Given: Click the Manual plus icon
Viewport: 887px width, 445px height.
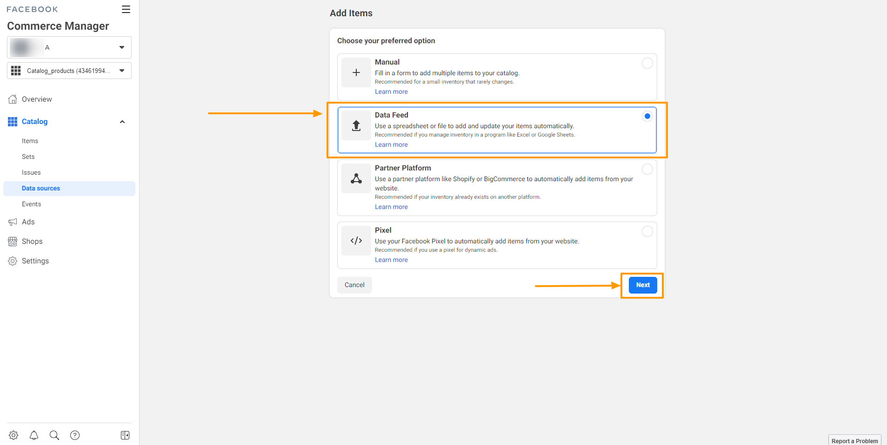Looking at the screenshot, I should tap(356, 72).
